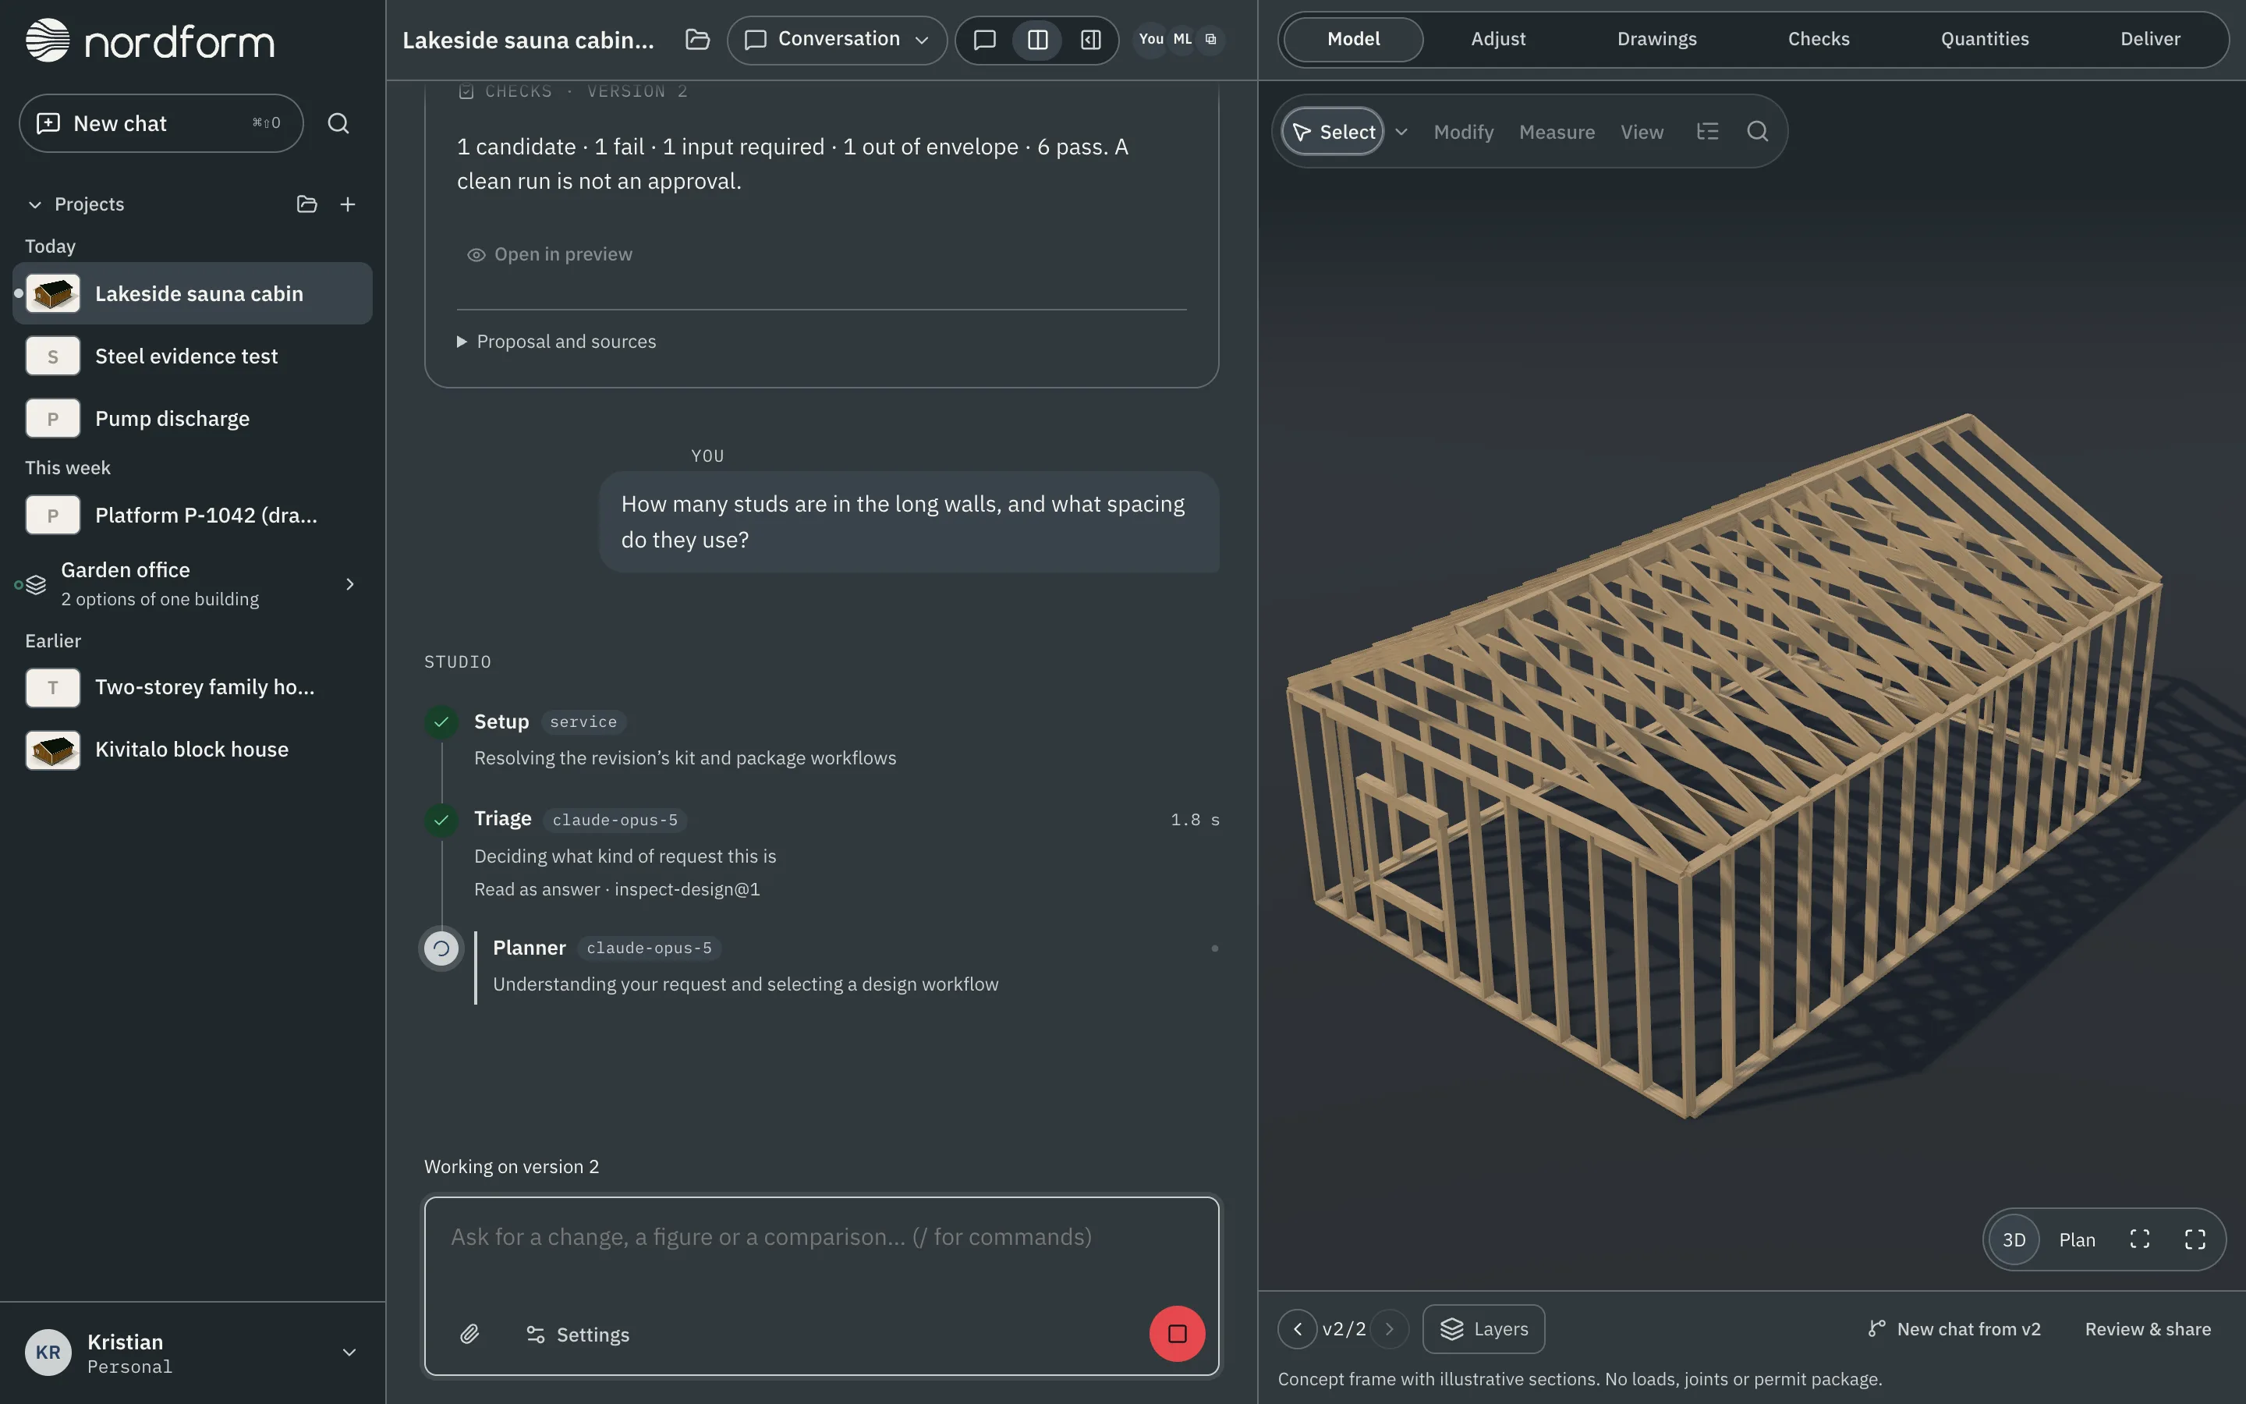Image resolution: width=2246 pixels, height=1404 pixels.
Task: Click the Garden office layers icon
Action: (36, 584)
